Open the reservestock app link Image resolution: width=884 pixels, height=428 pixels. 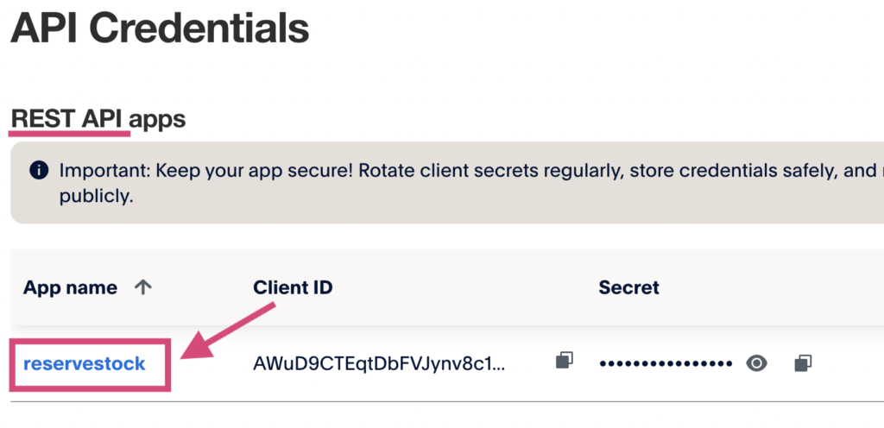pyautogui.click(x=85, y=363)
